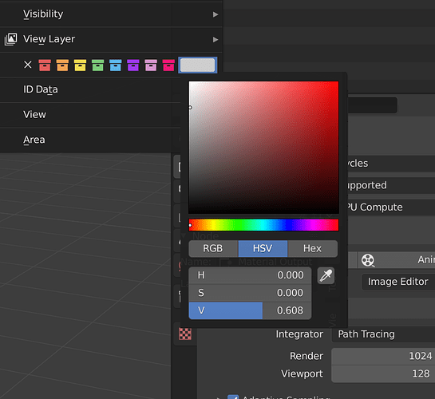Pick the yellow collection color icon
Screen dimensions: 435x399
tap(80, 65)
